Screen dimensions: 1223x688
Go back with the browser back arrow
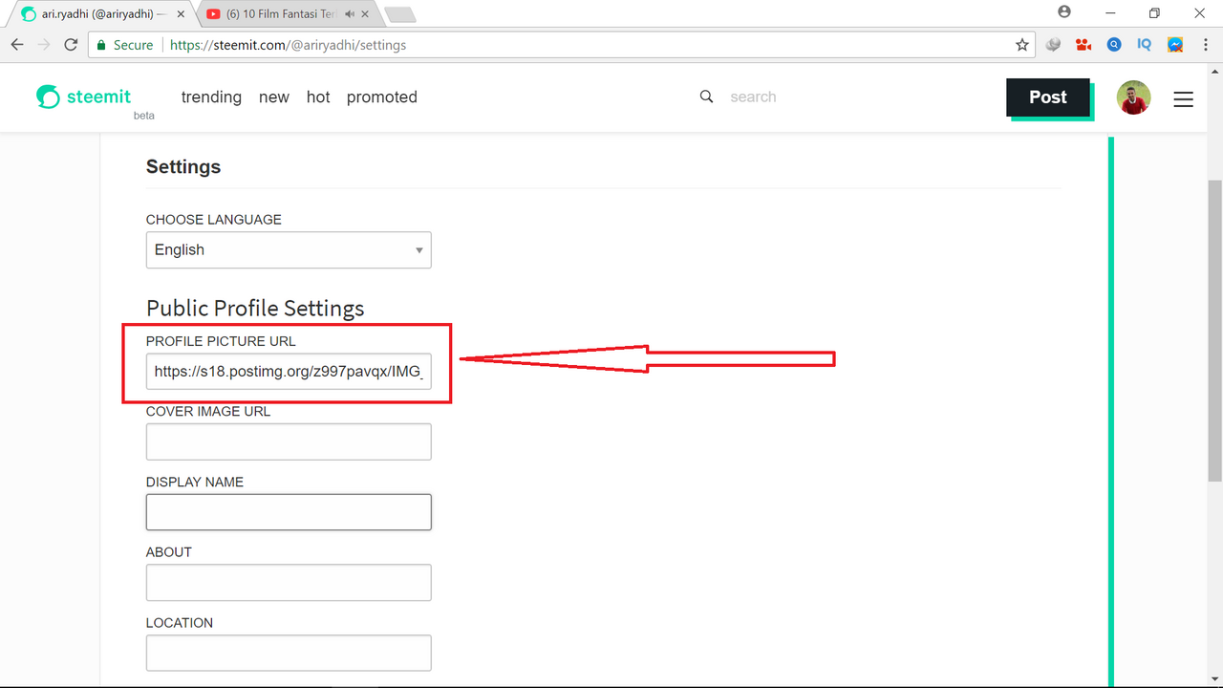[x=17, y=45]
